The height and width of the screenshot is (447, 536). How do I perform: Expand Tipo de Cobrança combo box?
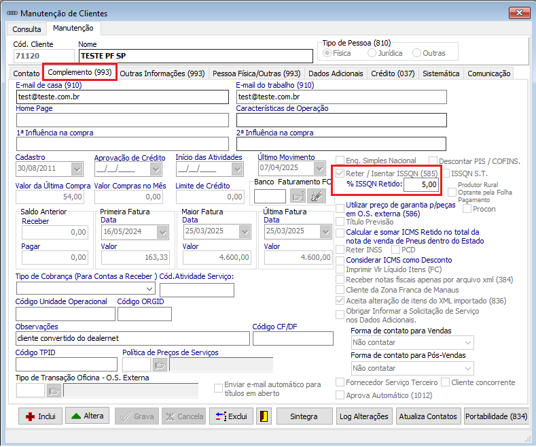149,289
